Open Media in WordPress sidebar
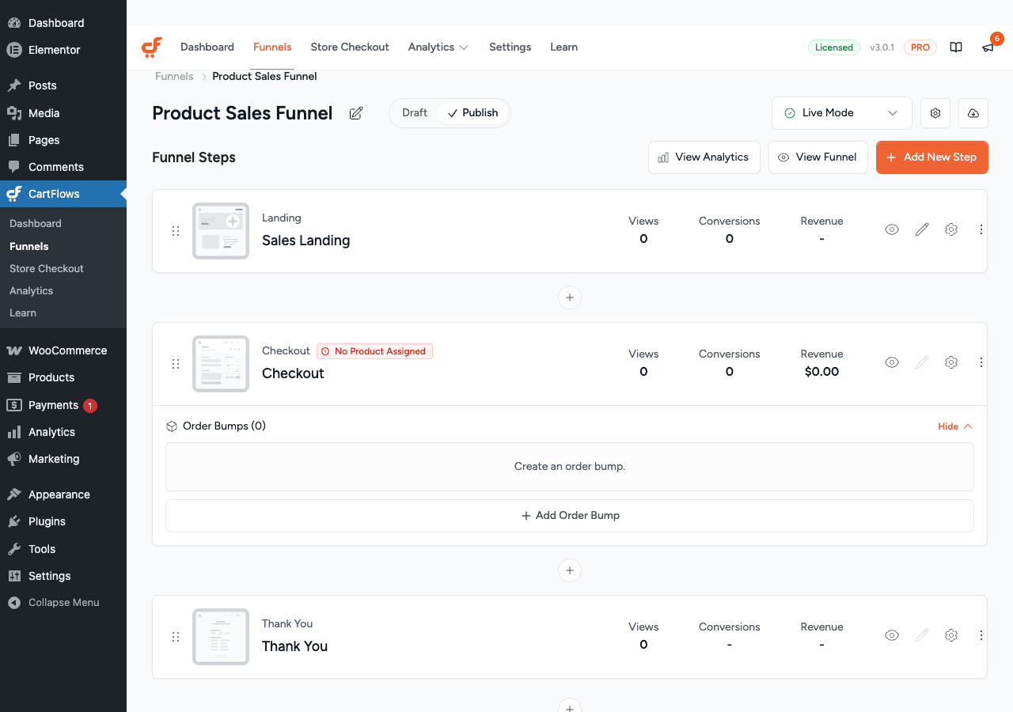 click(63, 113)
